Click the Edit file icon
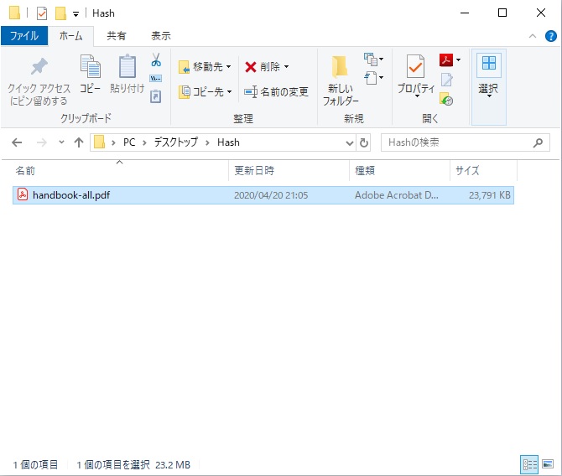 [446, 80]
